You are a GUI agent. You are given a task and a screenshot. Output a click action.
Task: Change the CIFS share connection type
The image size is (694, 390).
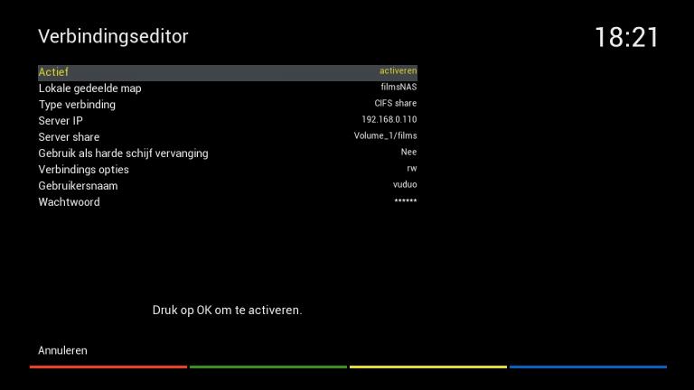(x=396, y=103)
